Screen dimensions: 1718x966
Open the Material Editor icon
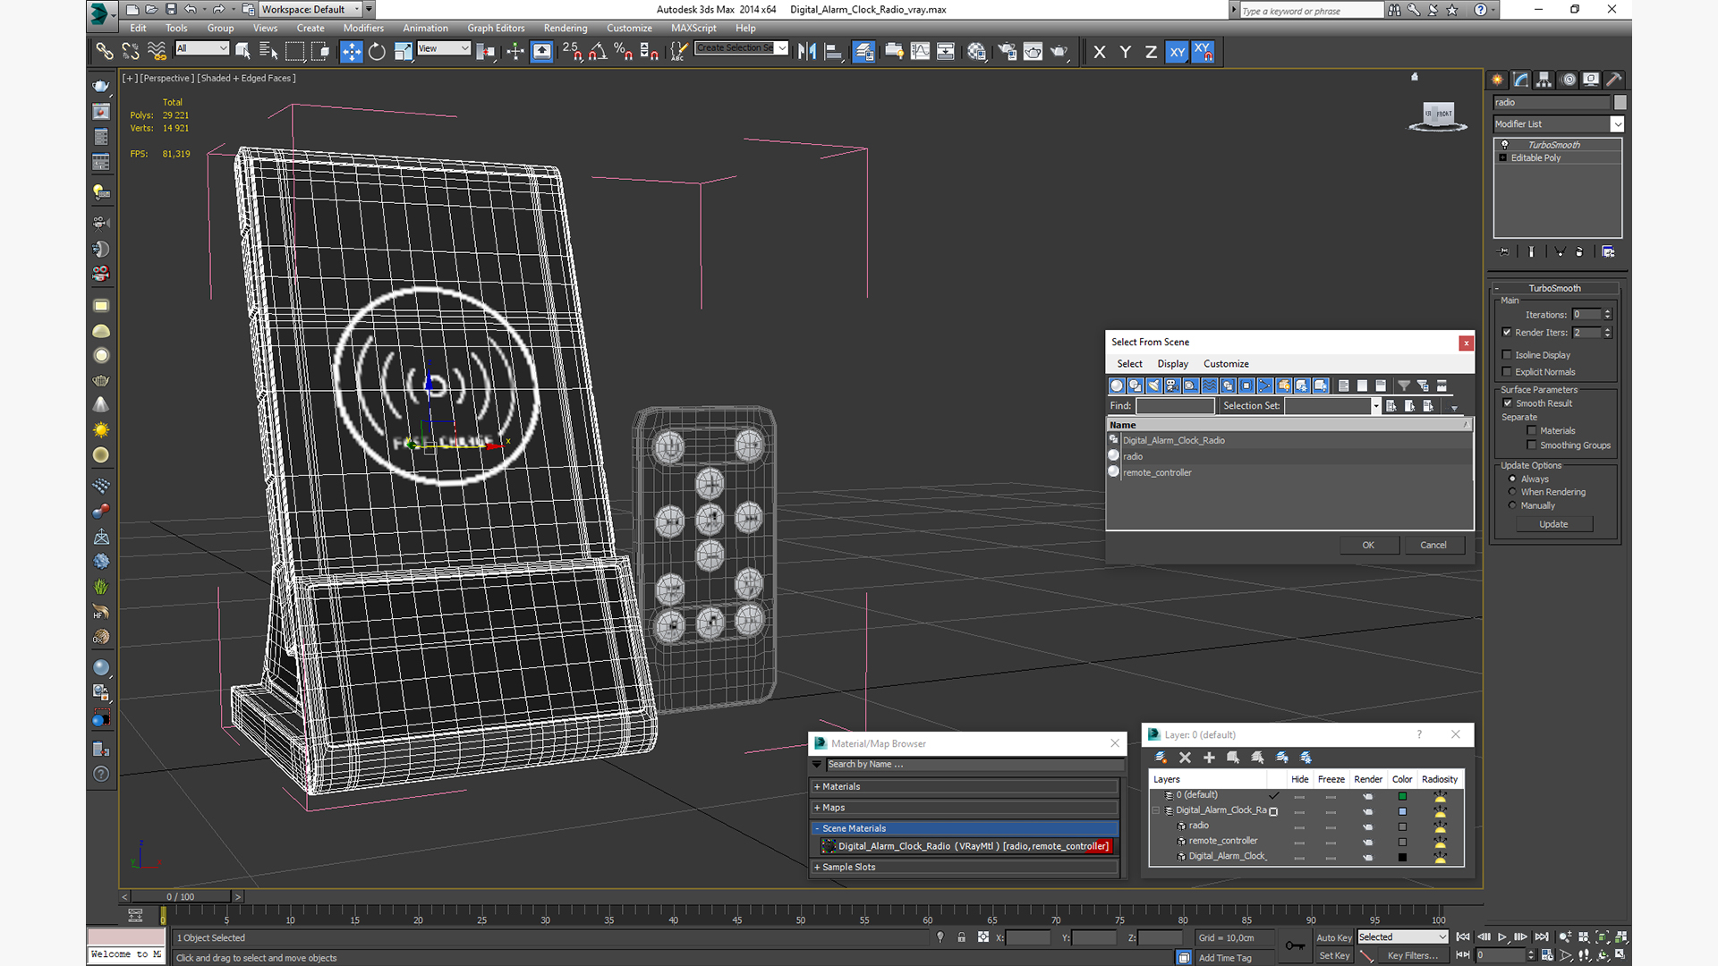(x=976, y=52)
